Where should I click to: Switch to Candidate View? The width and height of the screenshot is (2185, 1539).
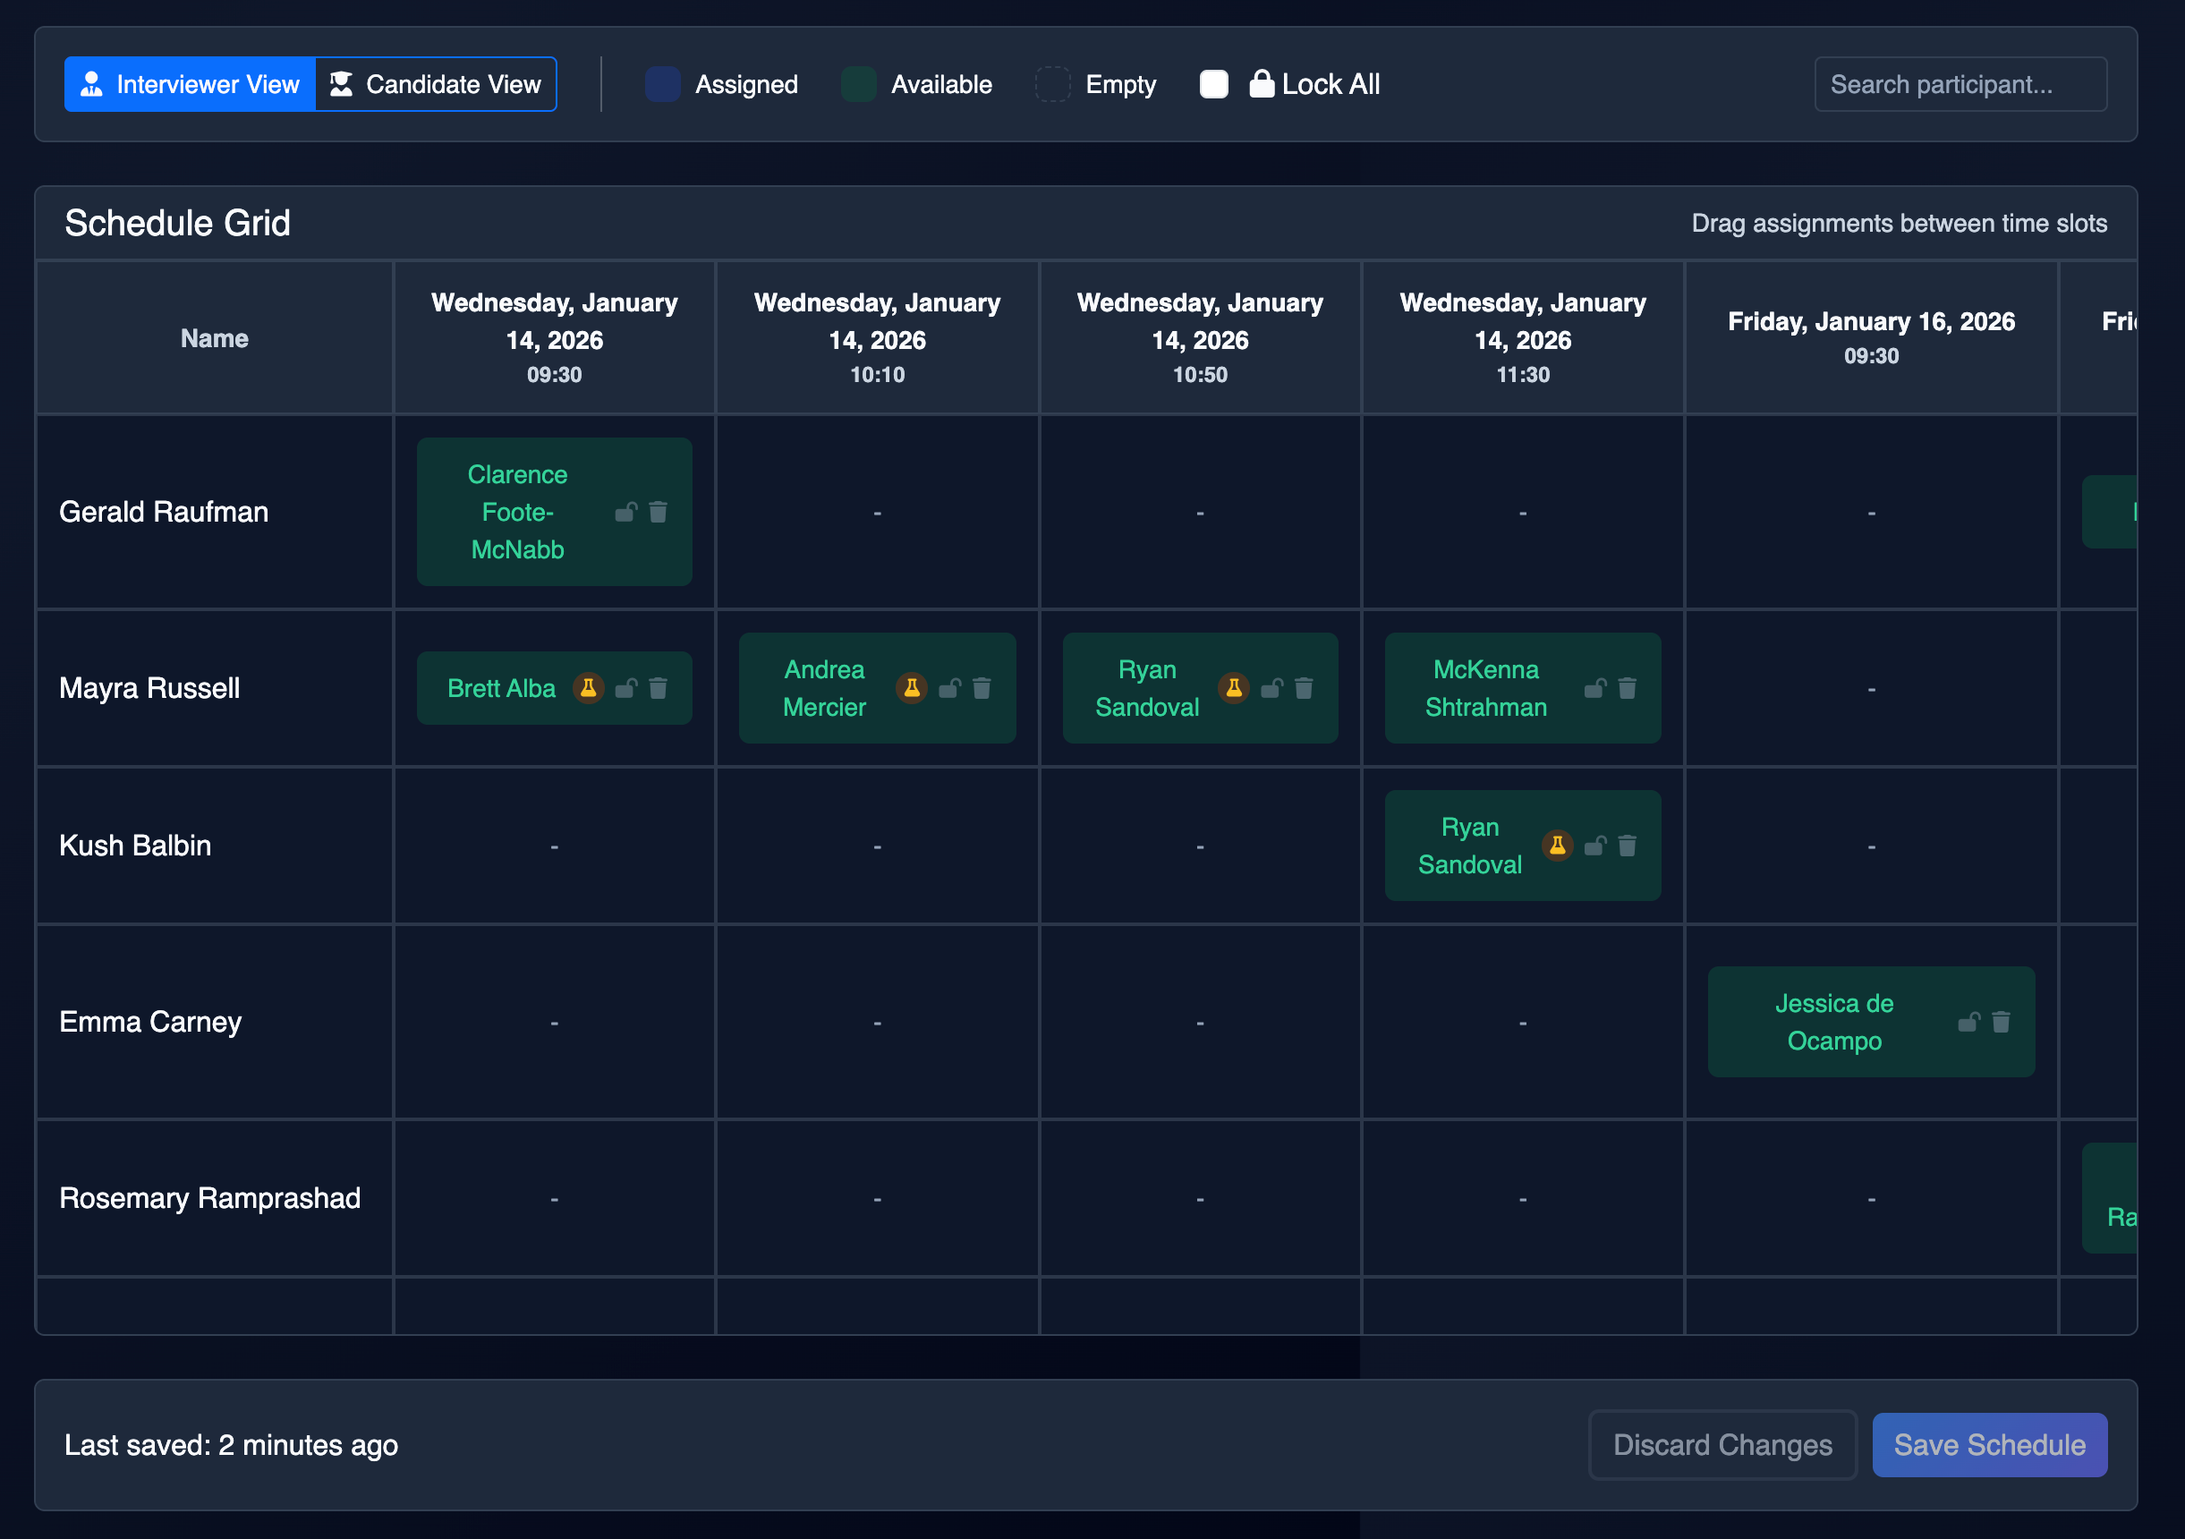pos(436,84)
